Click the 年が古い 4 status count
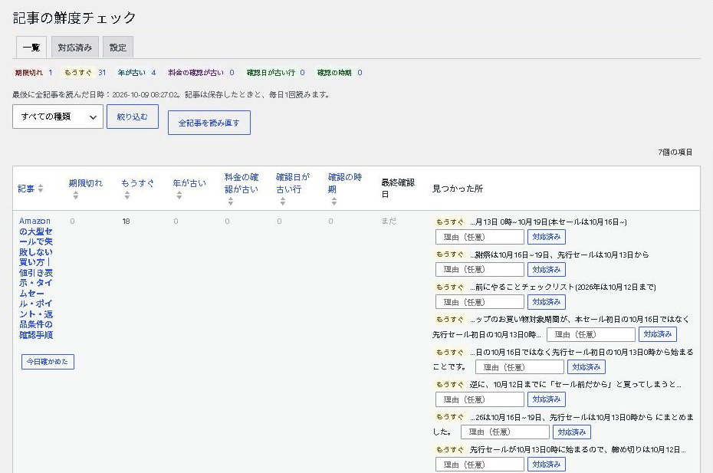This screenshot has height=473, width=713. (136, 73)
